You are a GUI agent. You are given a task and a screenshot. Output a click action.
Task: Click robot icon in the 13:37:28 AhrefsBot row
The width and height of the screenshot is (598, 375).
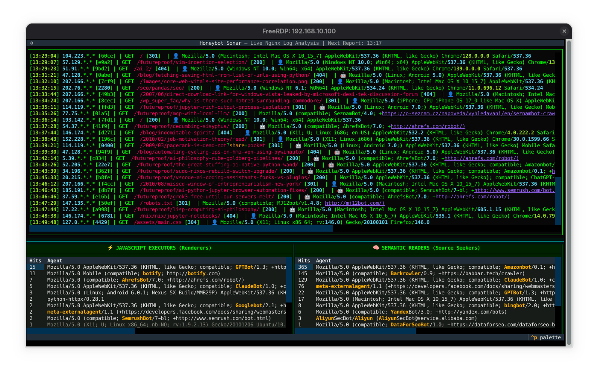[262, 126]
